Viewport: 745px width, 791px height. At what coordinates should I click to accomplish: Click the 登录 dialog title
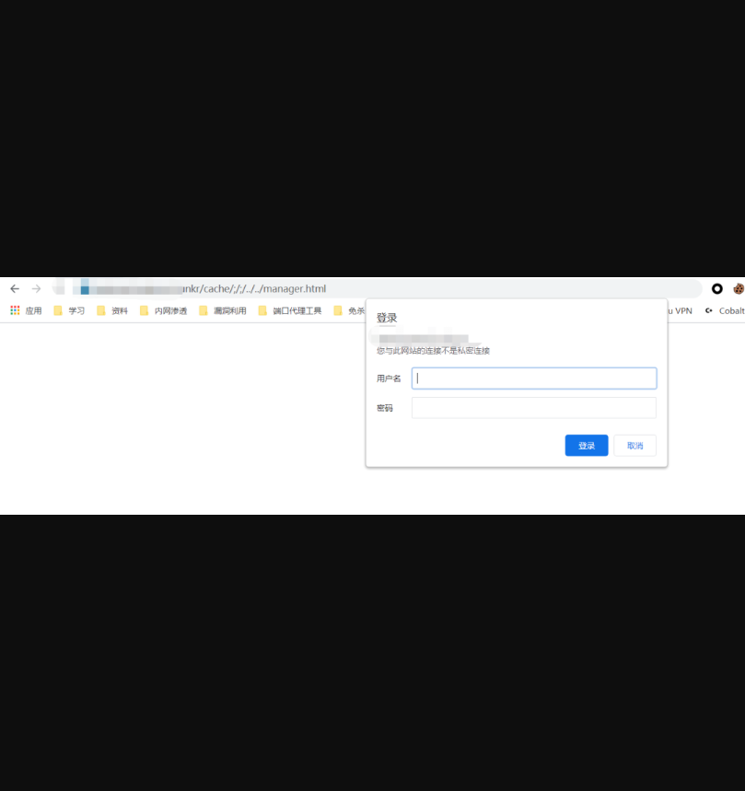coord(387,318)
